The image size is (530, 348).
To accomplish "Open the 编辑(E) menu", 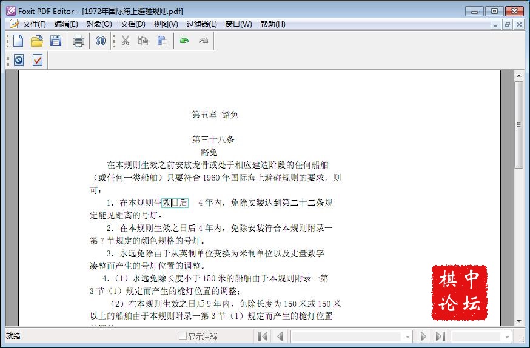I will point(66,24).
